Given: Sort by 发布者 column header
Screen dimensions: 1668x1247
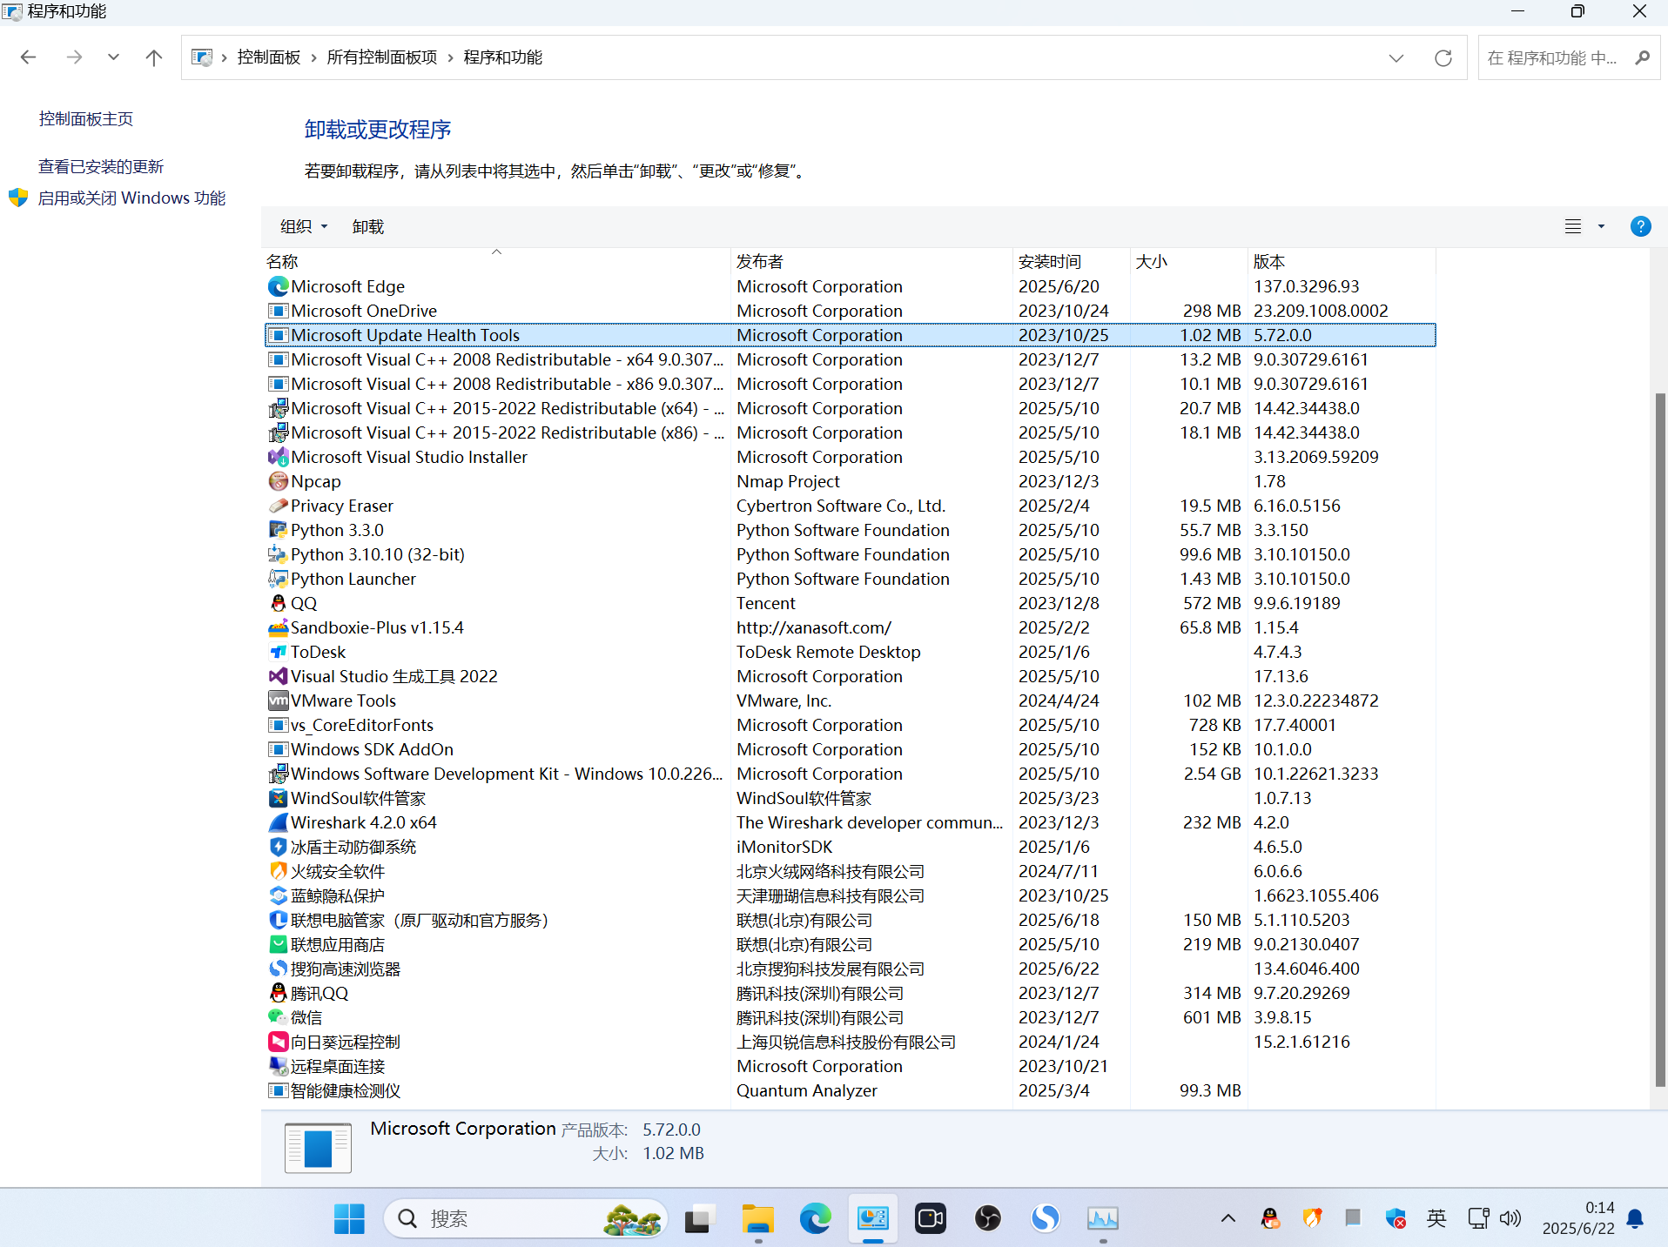Looking at the screenshot, I should (x=871, y=261).
